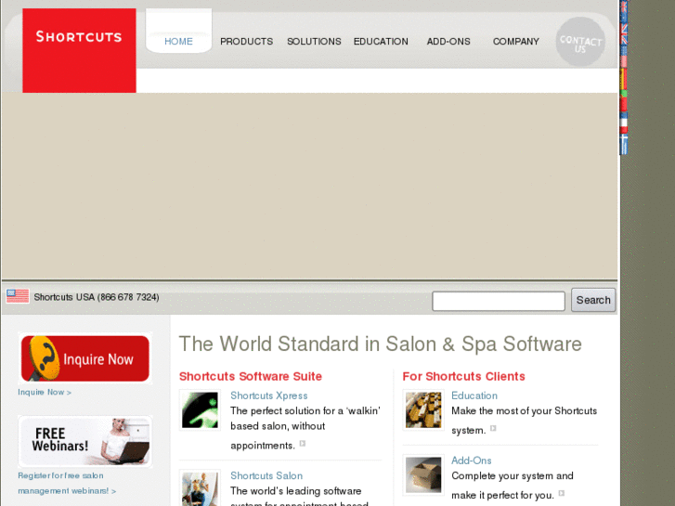Click the 'Shortcuts Software Suite' heading
This screenshot has height=506, width=675.
(251, 376)
